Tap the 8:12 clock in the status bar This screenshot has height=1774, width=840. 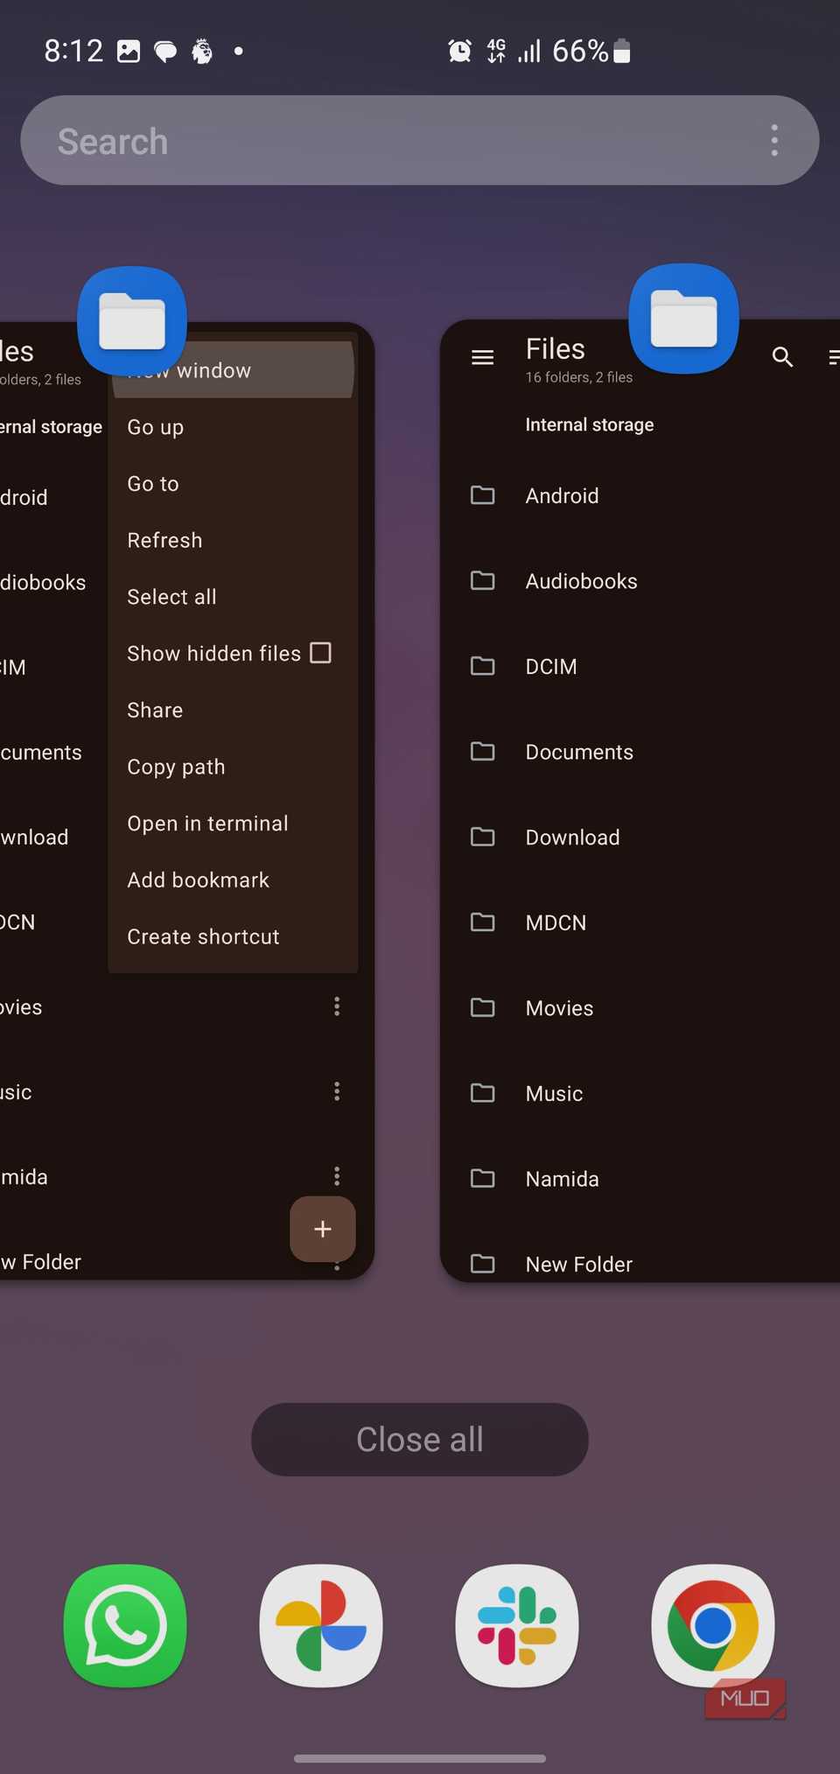73,51
